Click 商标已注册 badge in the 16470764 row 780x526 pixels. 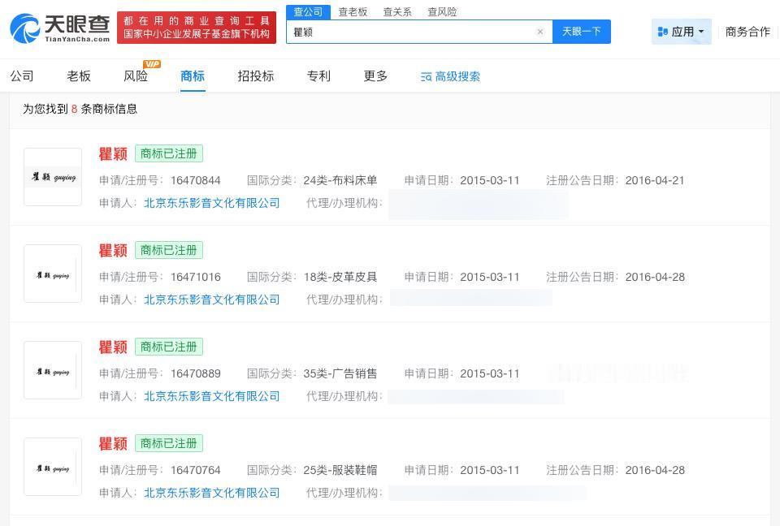169,443
